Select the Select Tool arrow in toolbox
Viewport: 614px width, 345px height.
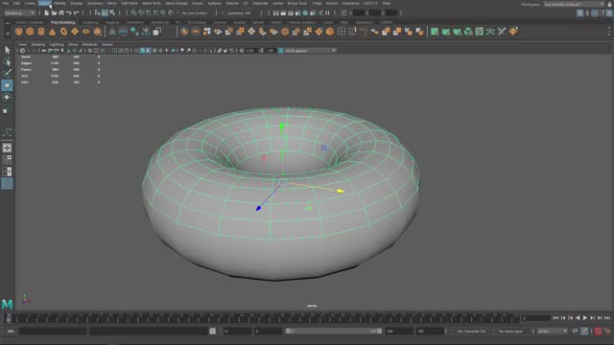(7, 50)
